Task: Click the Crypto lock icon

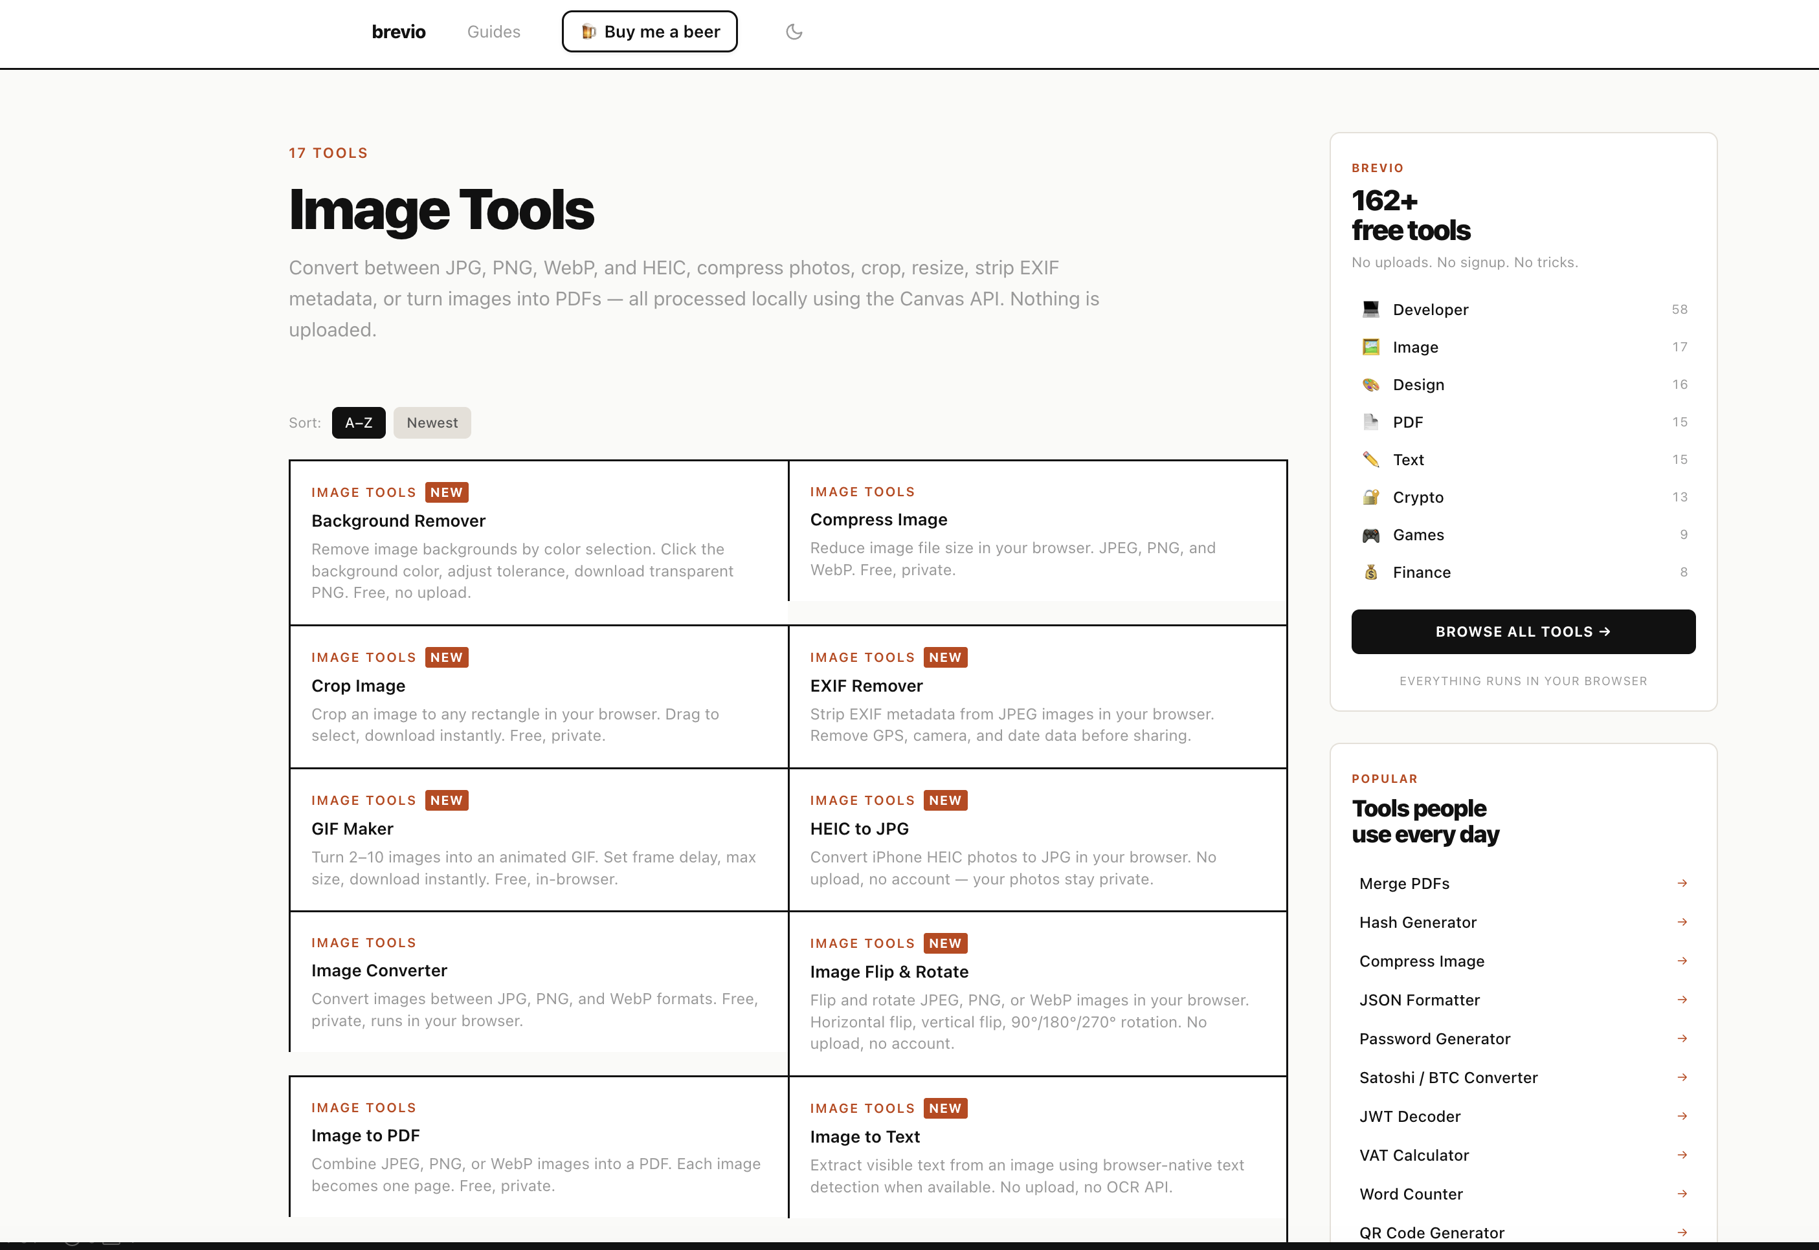Action: (1370, 498)
